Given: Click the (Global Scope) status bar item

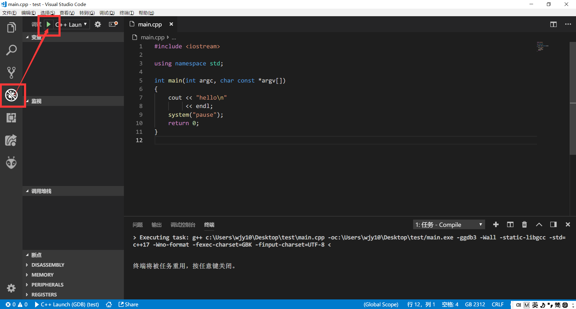Looking at the screenshot, I should pyautogui.click(x=381, y=304).
